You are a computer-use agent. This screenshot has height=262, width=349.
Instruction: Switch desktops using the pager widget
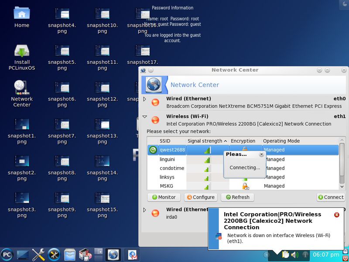pos(99,255)
